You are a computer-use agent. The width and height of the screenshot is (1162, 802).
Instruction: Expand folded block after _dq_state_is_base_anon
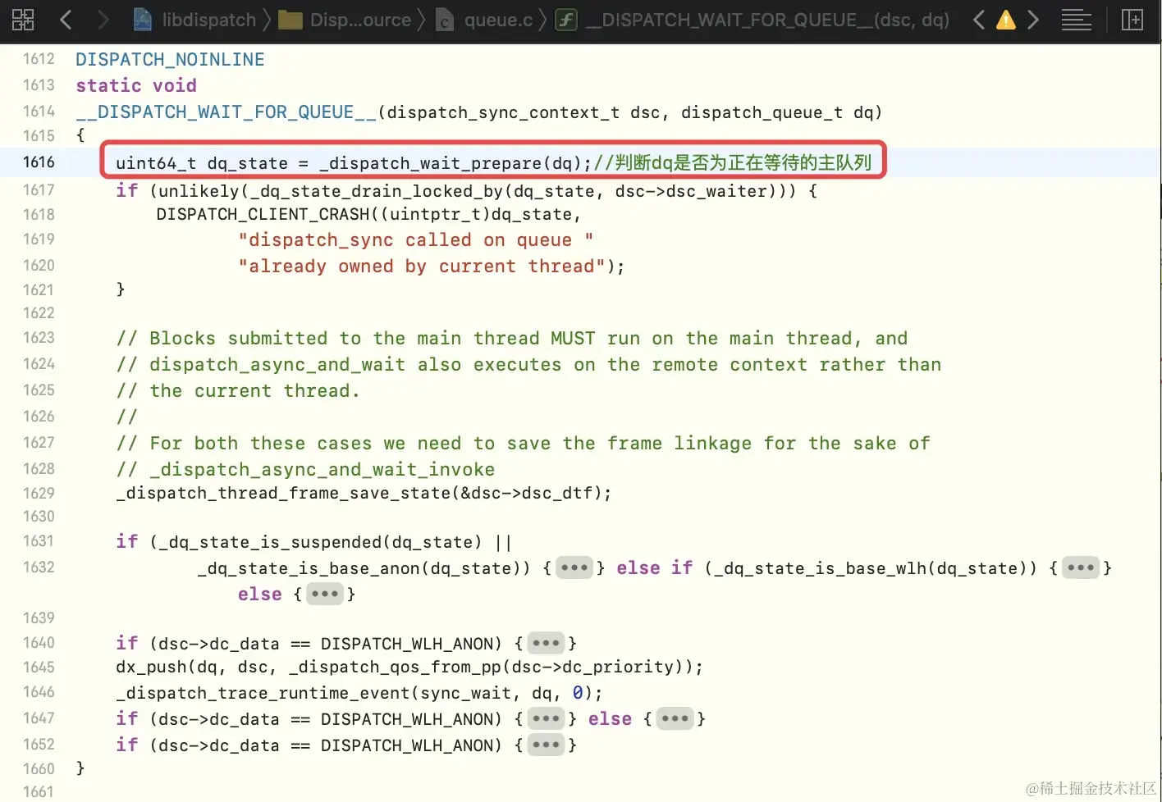tap(574, 567)
